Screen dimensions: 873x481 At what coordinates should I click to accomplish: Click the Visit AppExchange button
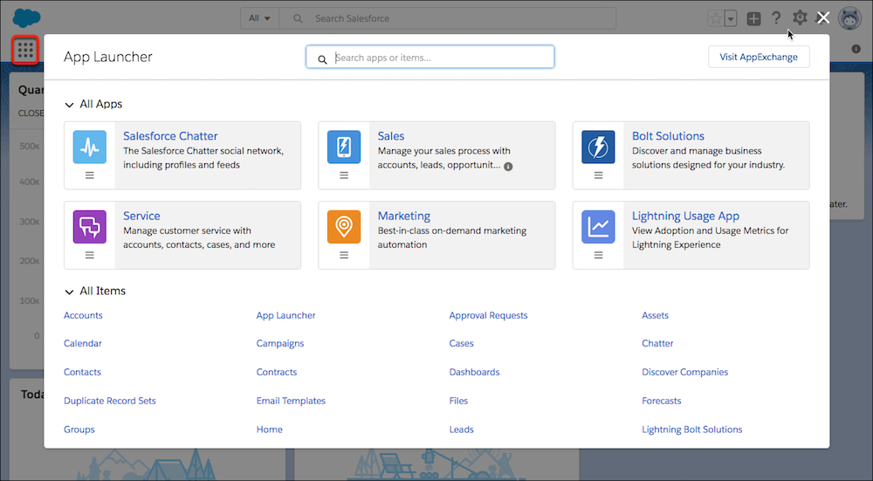pos(759,57)
